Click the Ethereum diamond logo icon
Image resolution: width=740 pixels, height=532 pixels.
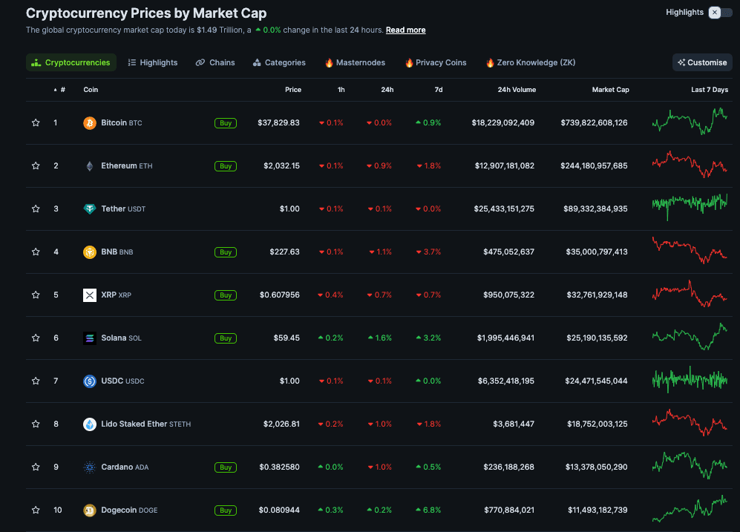[x=90, y=166]
